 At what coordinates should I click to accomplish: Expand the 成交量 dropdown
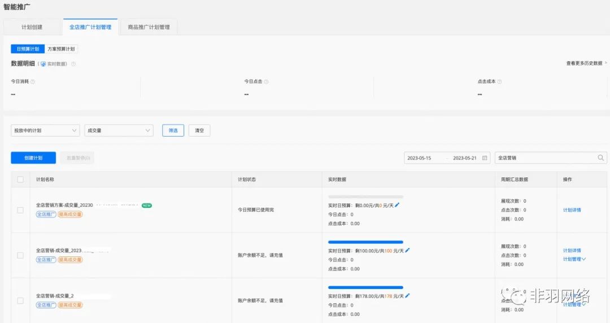(119, 130)
